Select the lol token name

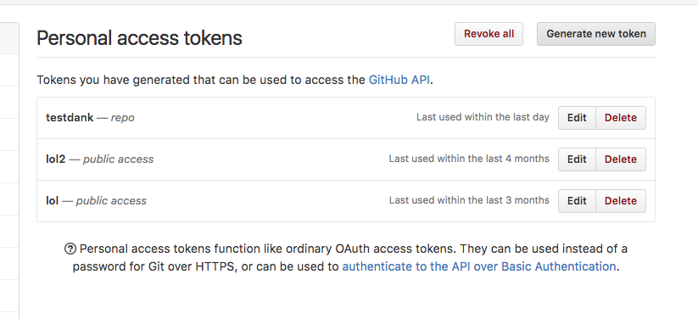click(x=52, y=201)
